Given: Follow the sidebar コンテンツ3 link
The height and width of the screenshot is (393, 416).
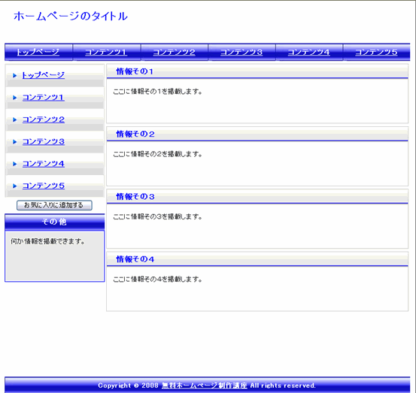Looking at the screenshot, I should (x=44, y=141).
